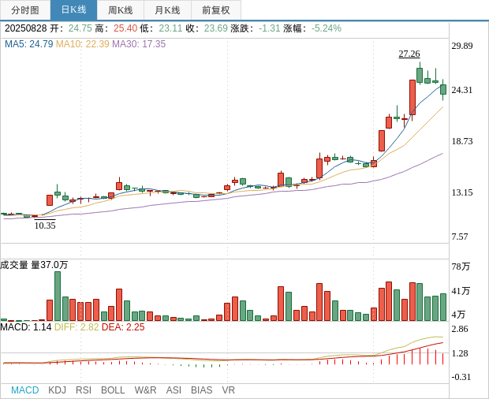Click the MA5: 24.79 legend
The width and height of the screenshot is (489, 399).
29,44
